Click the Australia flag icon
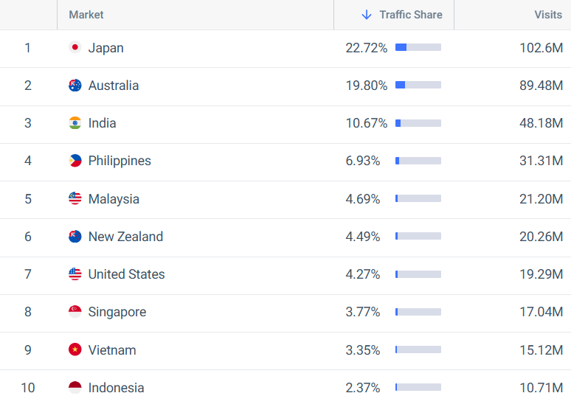This screenshot has height=407, width=571. (75, 86)
